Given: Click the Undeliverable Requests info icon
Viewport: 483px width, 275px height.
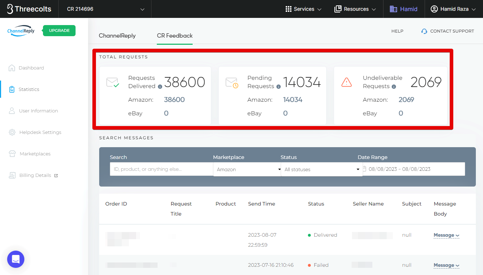Looking at the screenshot, I should click(x=394, y=87).
